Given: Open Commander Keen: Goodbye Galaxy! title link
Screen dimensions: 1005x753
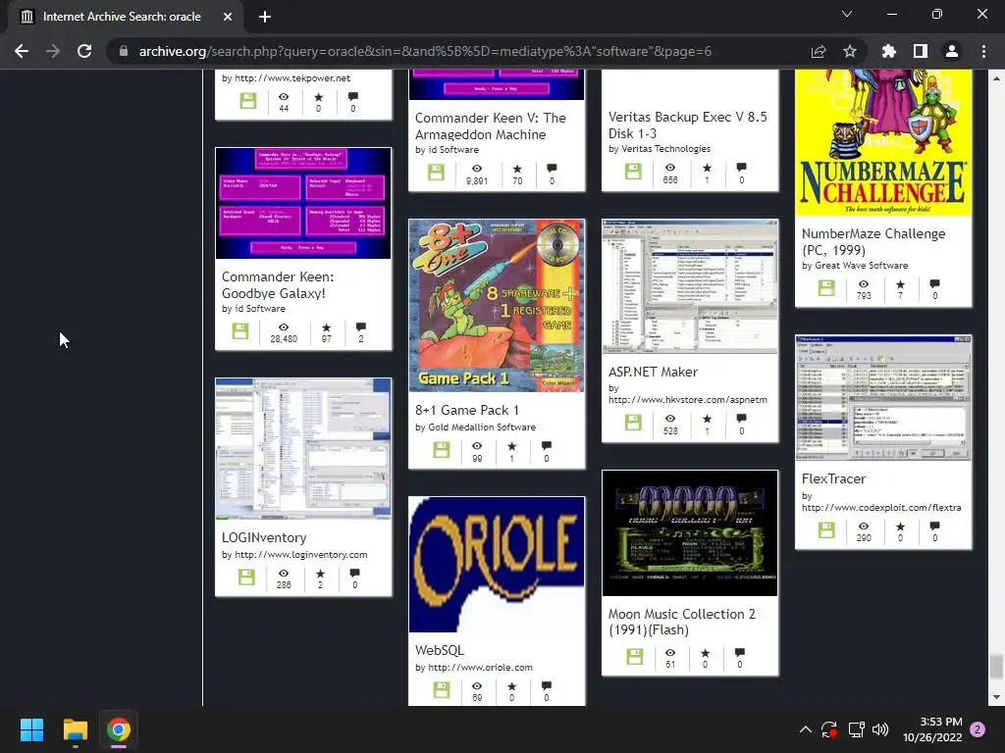Looking at the screenshot, I should [x=278, y=285].
